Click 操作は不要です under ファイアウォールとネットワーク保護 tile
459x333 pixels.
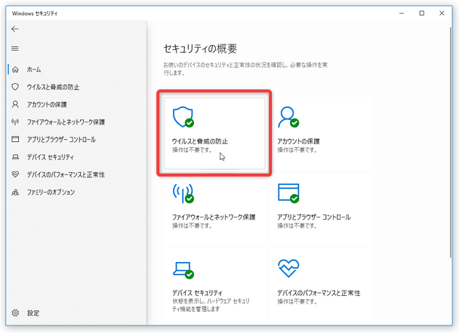tap(192, 226)
